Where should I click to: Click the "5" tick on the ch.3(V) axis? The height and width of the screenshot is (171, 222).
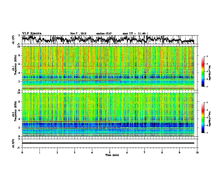coord(19,139)
